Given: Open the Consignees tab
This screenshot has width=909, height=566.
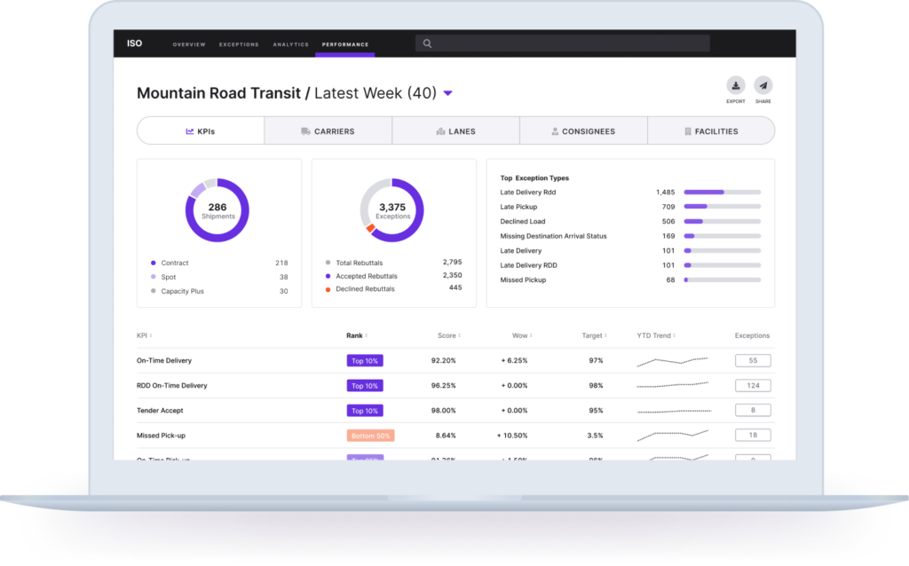Looking at the screenshot, I should [583, 131].
